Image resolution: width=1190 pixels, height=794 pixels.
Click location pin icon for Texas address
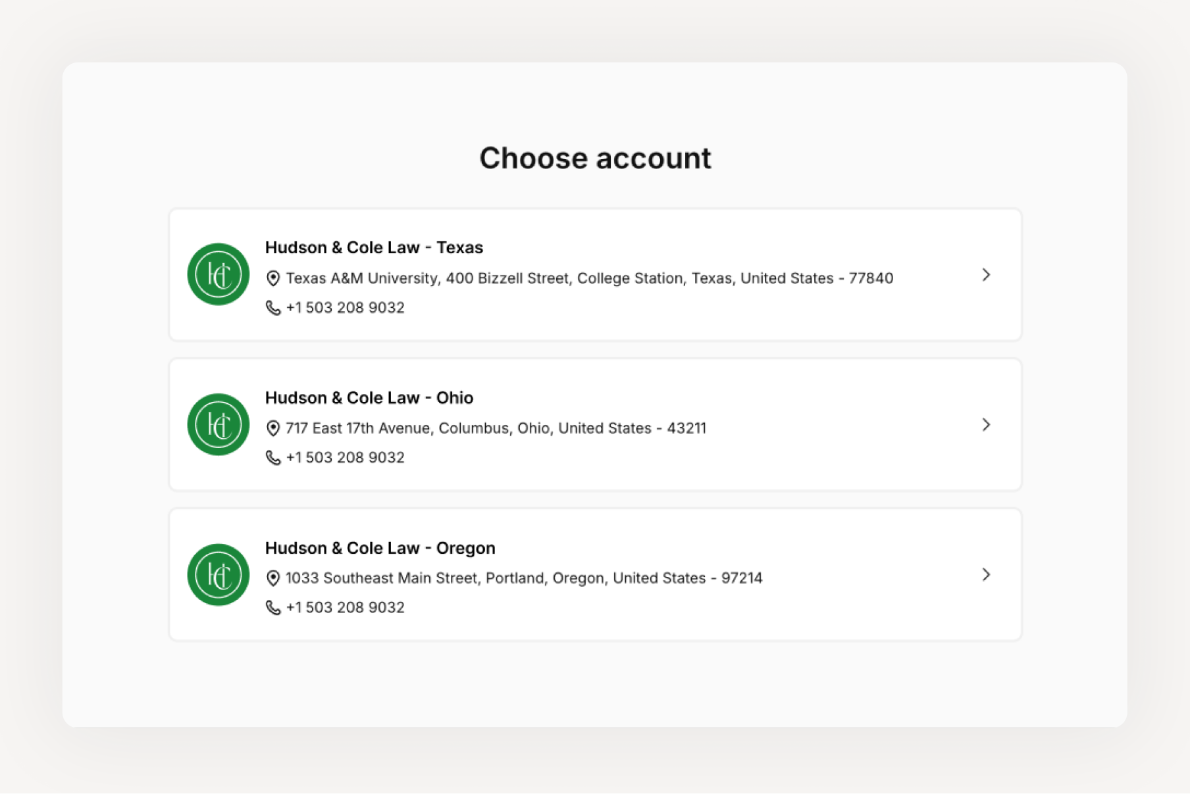(x=273, y=278)
